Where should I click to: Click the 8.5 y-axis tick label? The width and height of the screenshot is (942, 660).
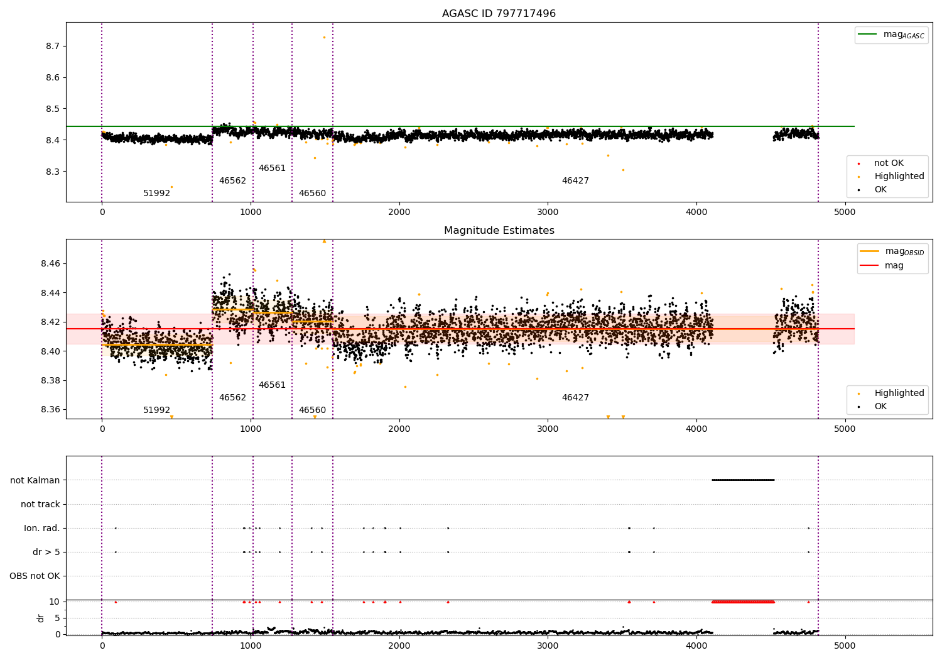click(53, 109)
